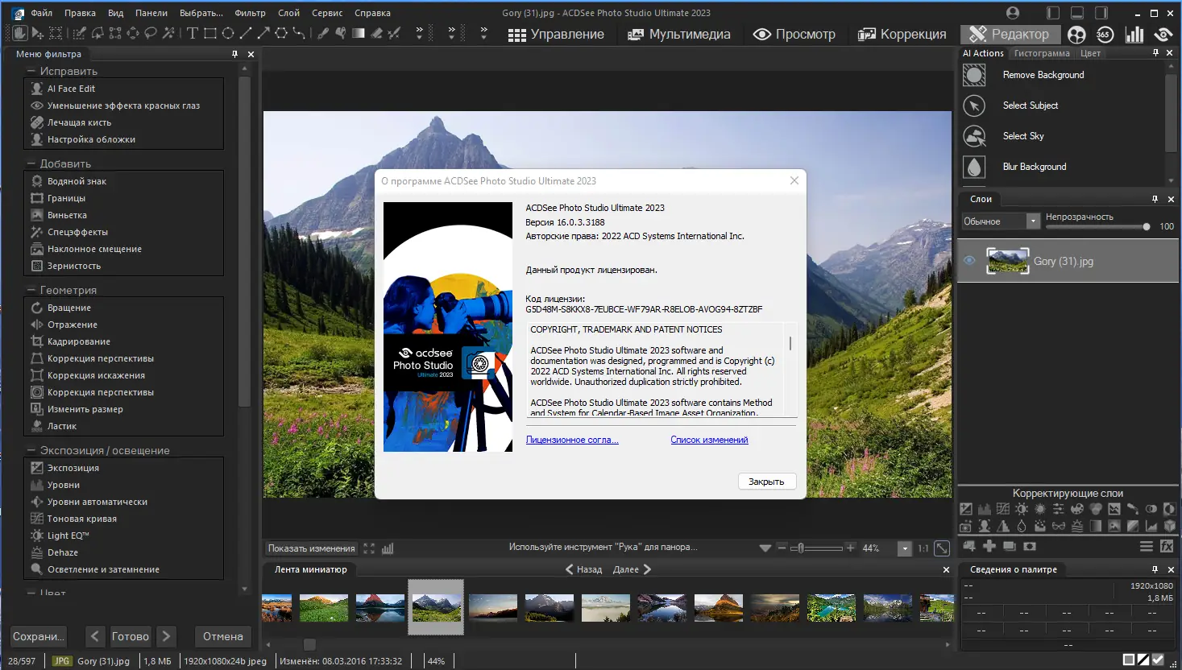Open the user account profile icon
The image size is (1182, 670).
tap(1013, 13)
